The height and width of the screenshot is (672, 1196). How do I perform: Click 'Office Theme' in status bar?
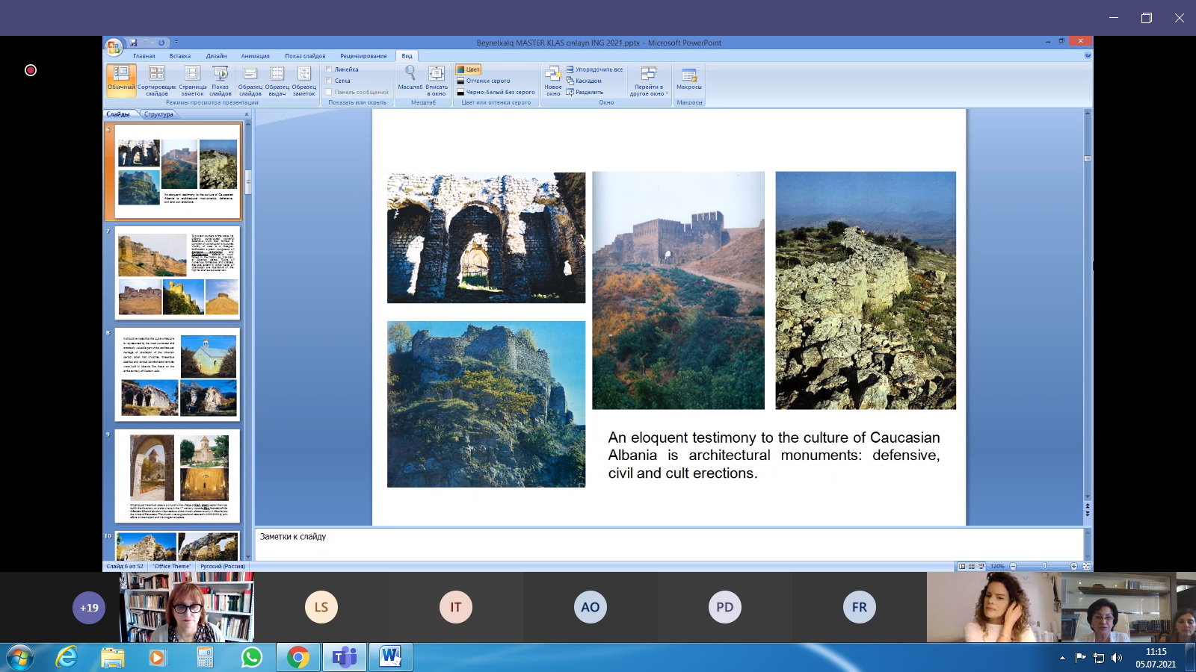[172, 566]
